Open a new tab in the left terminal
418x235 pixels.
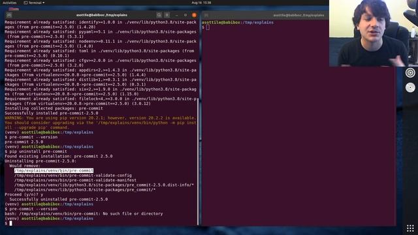[x=8, y=15]
